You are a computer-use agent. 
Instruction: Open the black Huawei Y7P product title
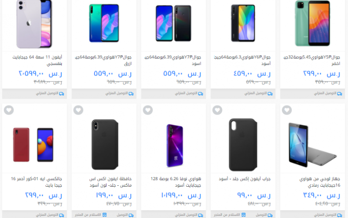point(173,60)
